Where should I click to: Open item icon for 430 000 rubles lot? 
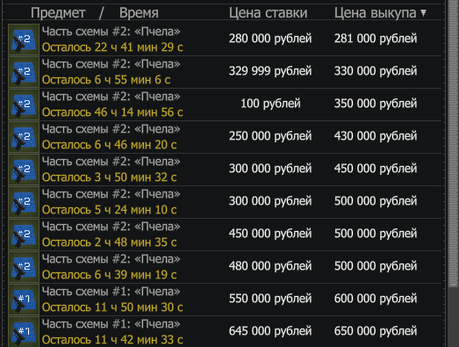24,137
